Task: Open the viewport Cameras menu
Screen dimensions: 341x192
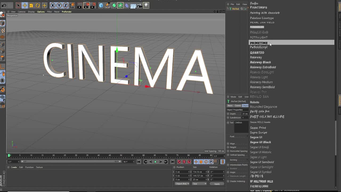Action: click(x=22, y=12)
